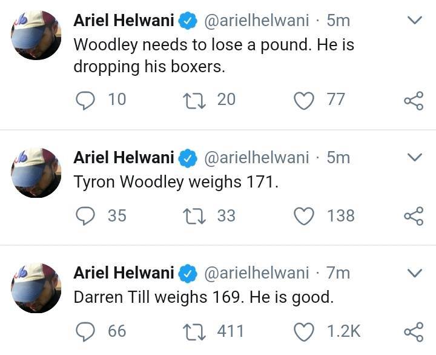Like the Darren Till tweet with 1.2K likes

[304, 332]
